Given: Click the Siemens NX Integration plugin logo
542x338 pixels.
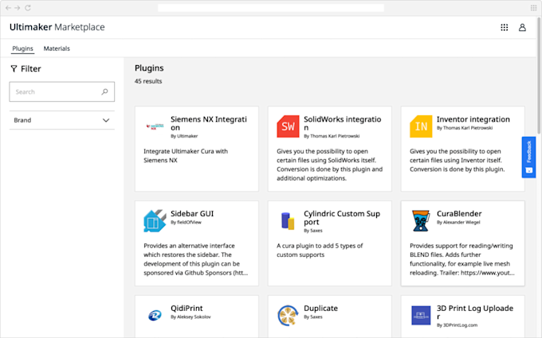Looking at the screenshot, I should [155, 126].
